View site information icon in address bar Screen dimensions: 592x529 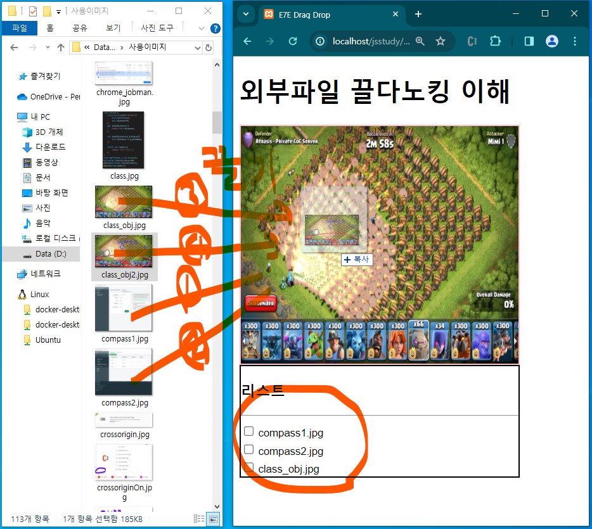[320, 41]
